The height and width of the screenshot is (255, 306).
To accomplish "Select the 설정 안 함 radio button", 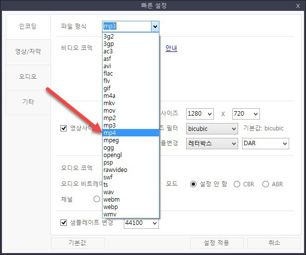I will (x=193, y=184).
